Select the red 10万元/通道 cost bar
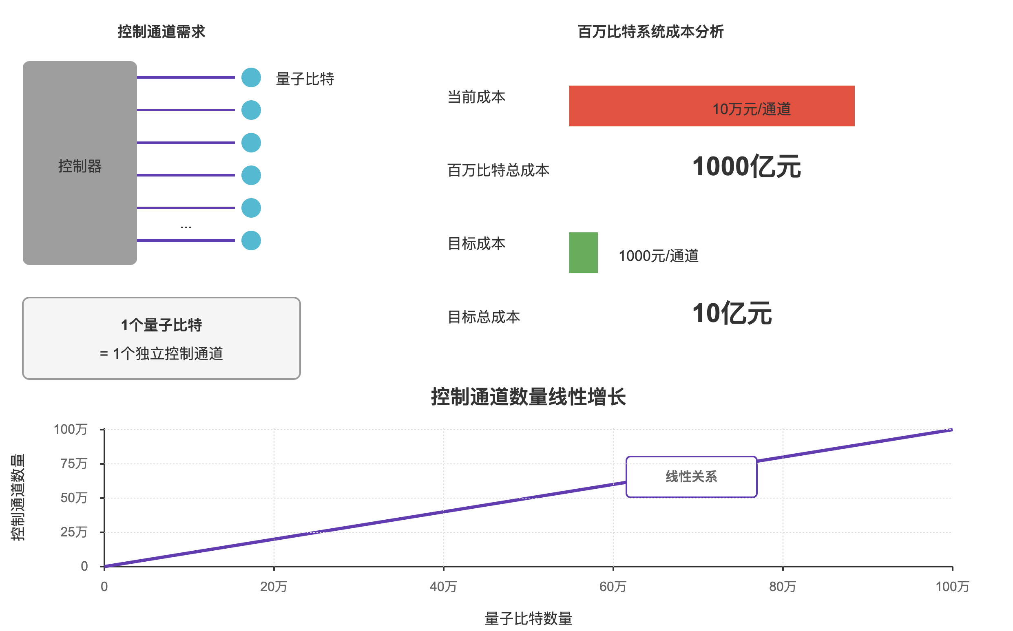Viewport: 1013px width, 631px height. click(712, 106)
